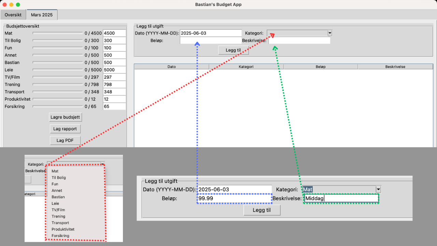Open the empty Kategori combobox arrow
The width and height of the screenshot is (437, 246).
pyautogui.click(x=330, y=33)
